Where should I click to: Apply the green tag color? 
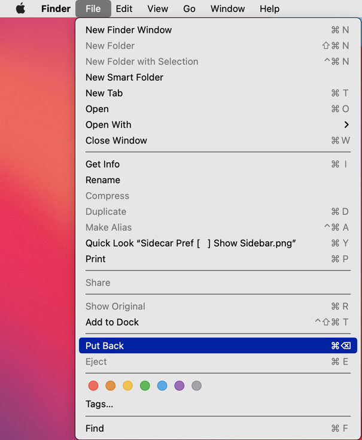[145, 386]
